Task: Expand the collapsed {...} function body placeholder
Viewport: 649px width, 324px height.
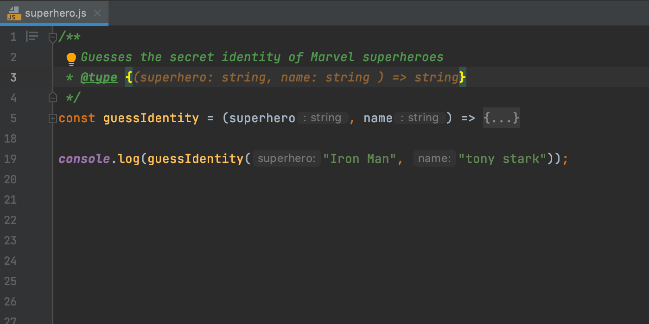Action: click(x=501, y=118)
